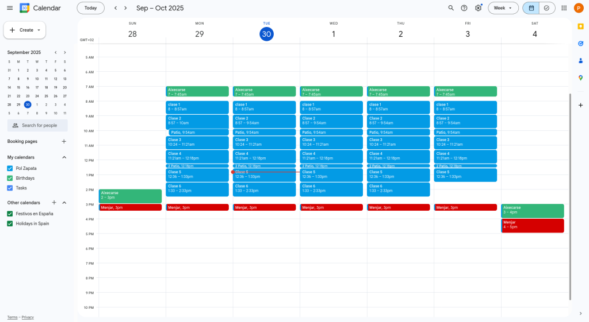Open Contacts in the side panel
The width and height of the screenshot is (589, 322).
(x=580, y=61)
